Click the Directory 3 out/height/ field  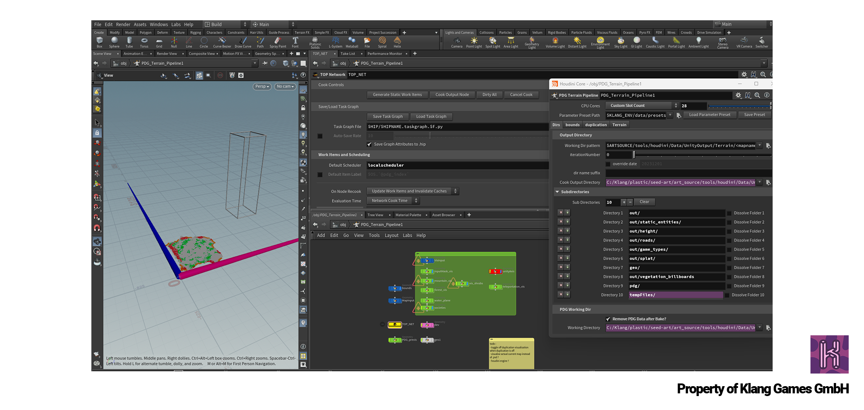click(x=676, y=231)
